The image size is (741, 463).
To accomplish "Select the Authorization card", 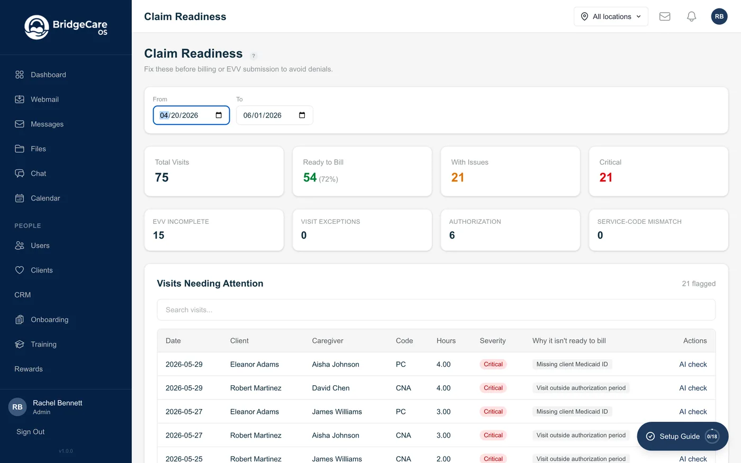I will 510,230.
